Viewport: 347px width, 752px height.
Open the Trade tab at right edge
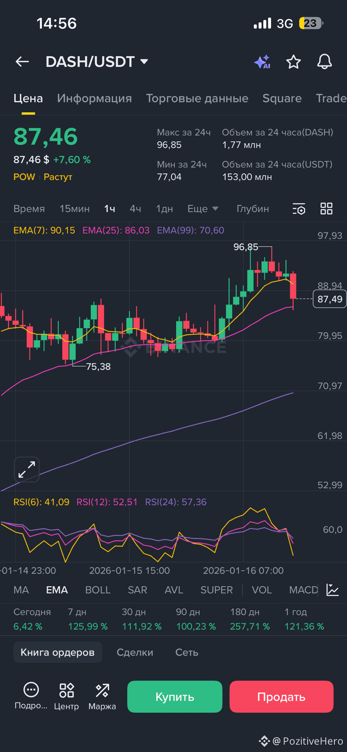pyautogui.click(x=331, y=98)
